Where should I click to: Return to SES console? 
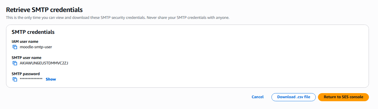(343, 97)
